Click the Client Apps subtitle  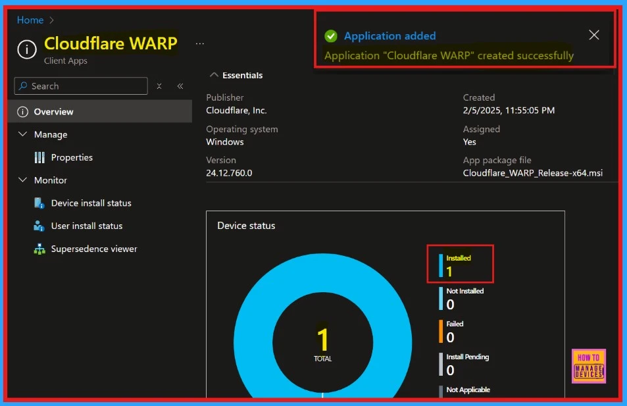point(66,61)
